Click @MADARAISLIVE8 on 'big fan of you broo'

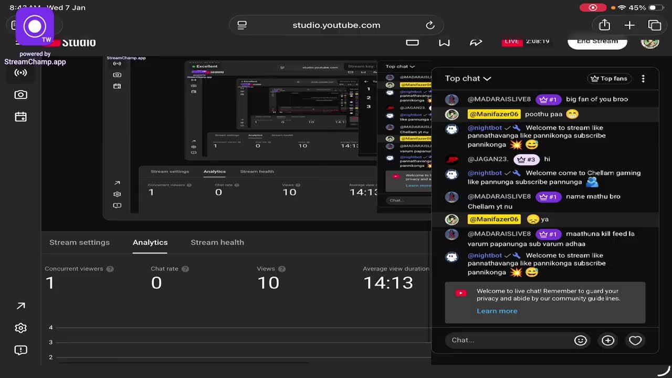(499, 99)
